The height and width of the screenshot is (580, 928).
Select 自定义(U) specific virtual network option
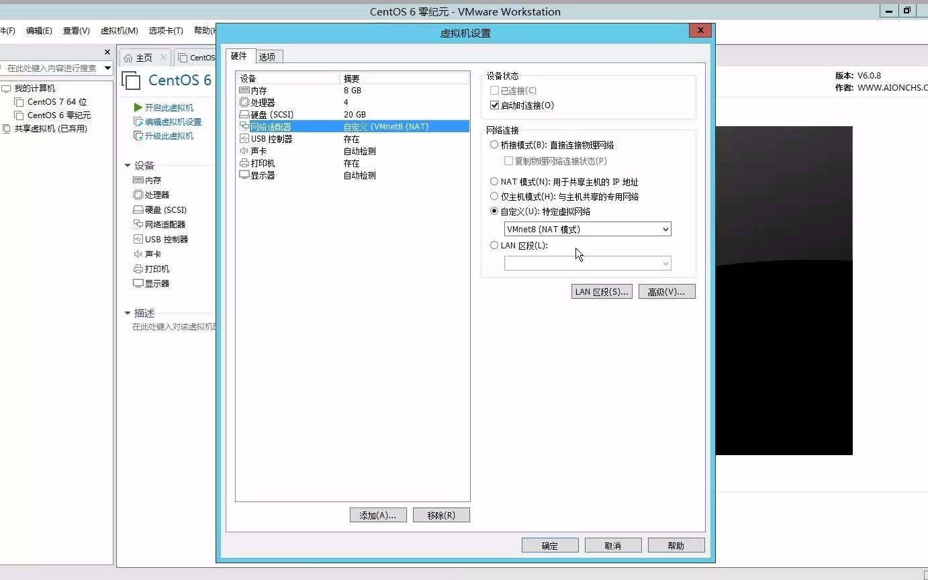(494, 211)
